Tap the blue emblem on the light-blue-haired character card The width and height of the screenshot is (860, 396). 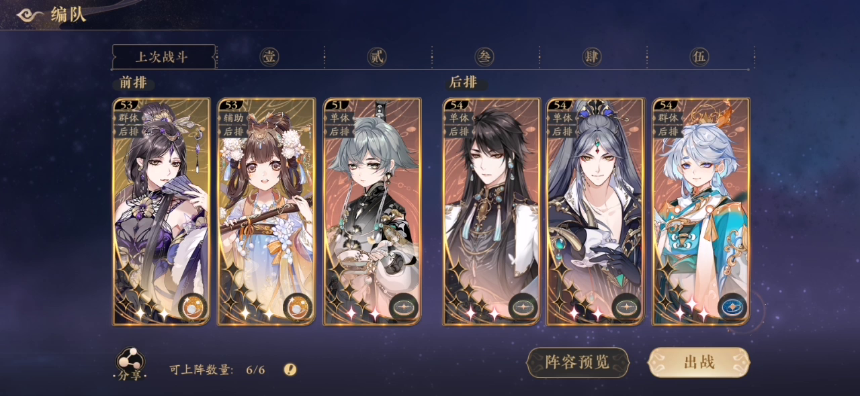pyautogui.click(x=732, y=307)
